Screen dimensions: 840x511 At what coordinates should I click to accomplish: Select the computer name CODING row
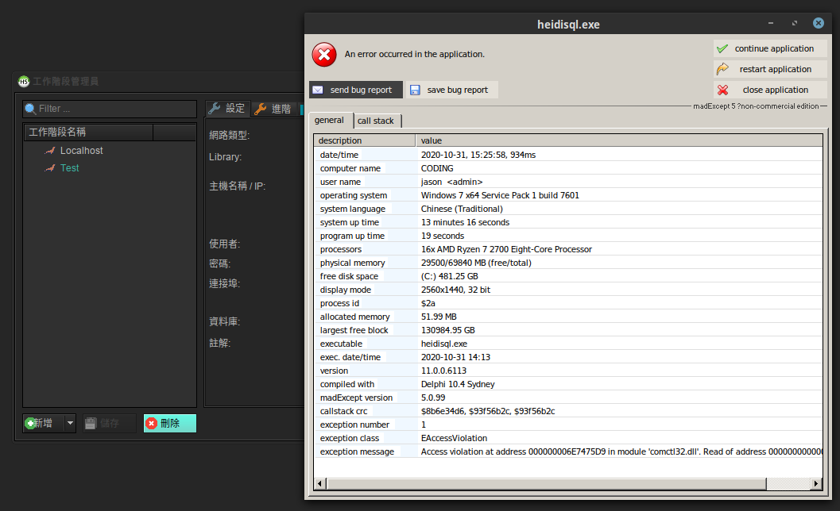coord(568,168)
